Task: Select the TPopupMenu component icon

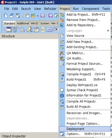Action: click(x=22, y=29)
